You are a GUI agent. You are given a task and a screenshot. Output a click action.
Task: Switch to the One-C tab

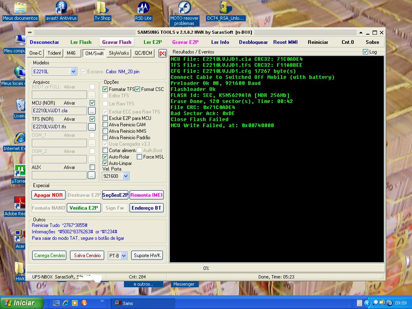(x=35, y=53)
